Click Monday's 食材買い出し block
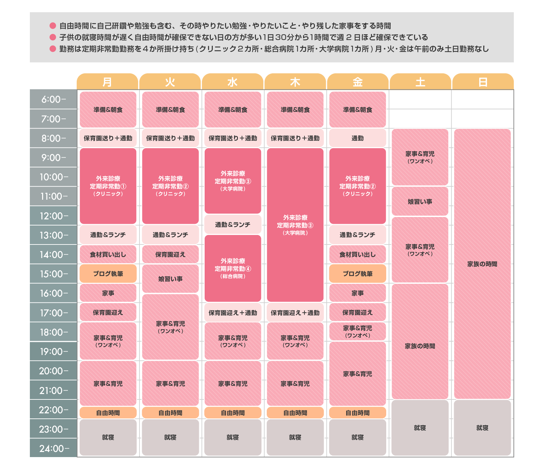 (x=108, y=254)
